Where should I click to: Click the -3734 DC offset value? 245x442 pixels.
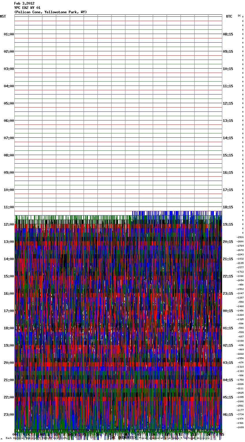240,415
